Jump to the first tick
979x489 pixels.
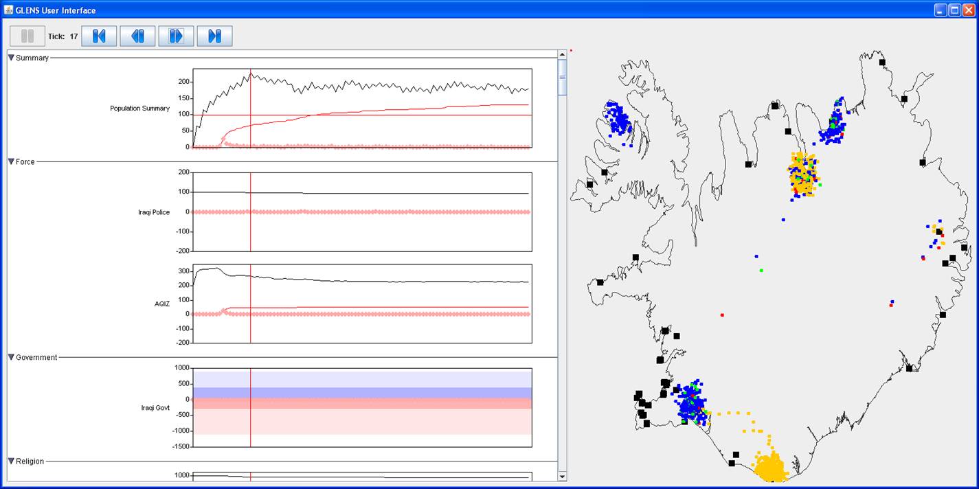tap(99, 36)
